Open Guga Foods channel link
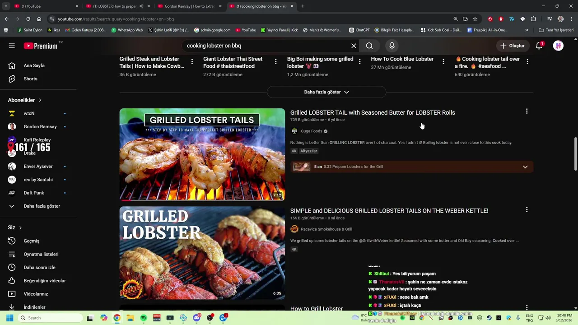This screenshot has height=325, width=578. 312,131
